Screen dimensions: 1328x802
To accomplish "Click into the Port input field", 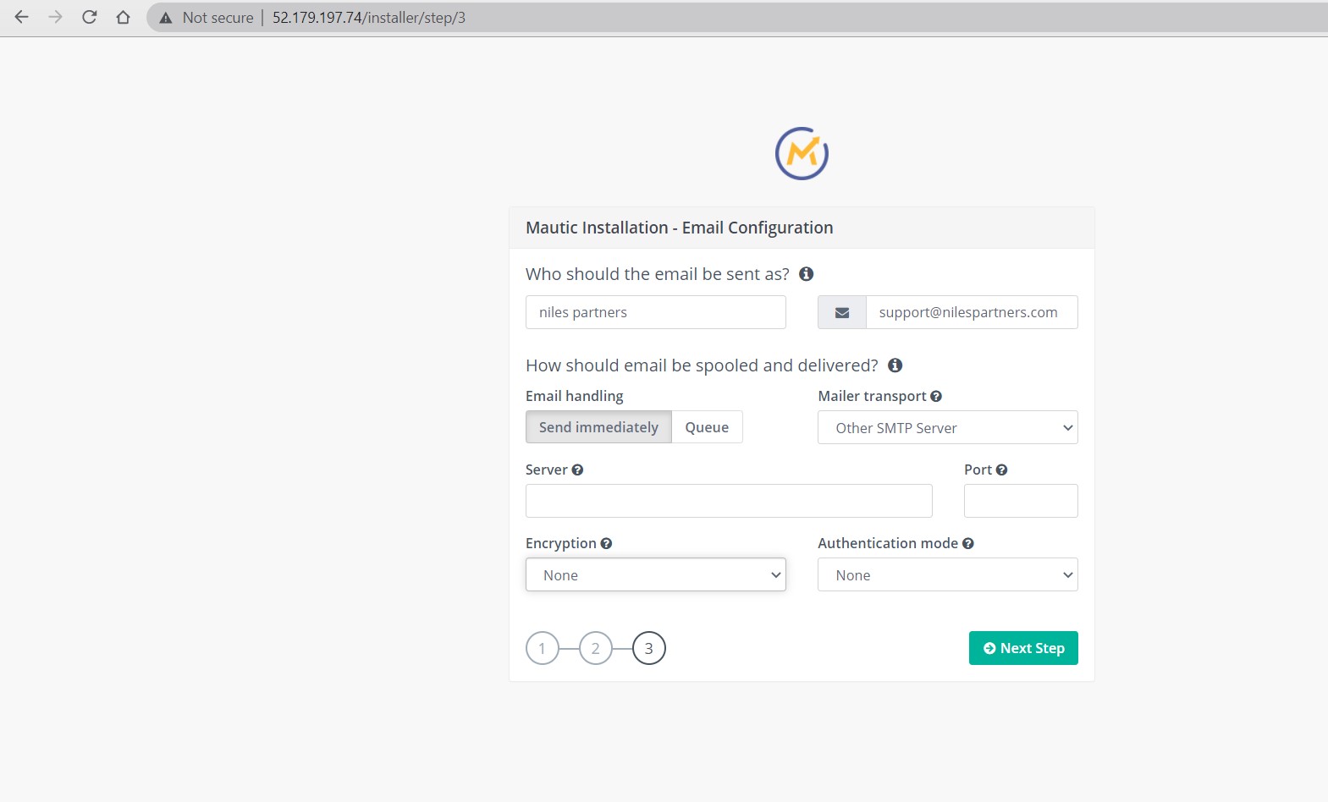I will [1020, 501].
